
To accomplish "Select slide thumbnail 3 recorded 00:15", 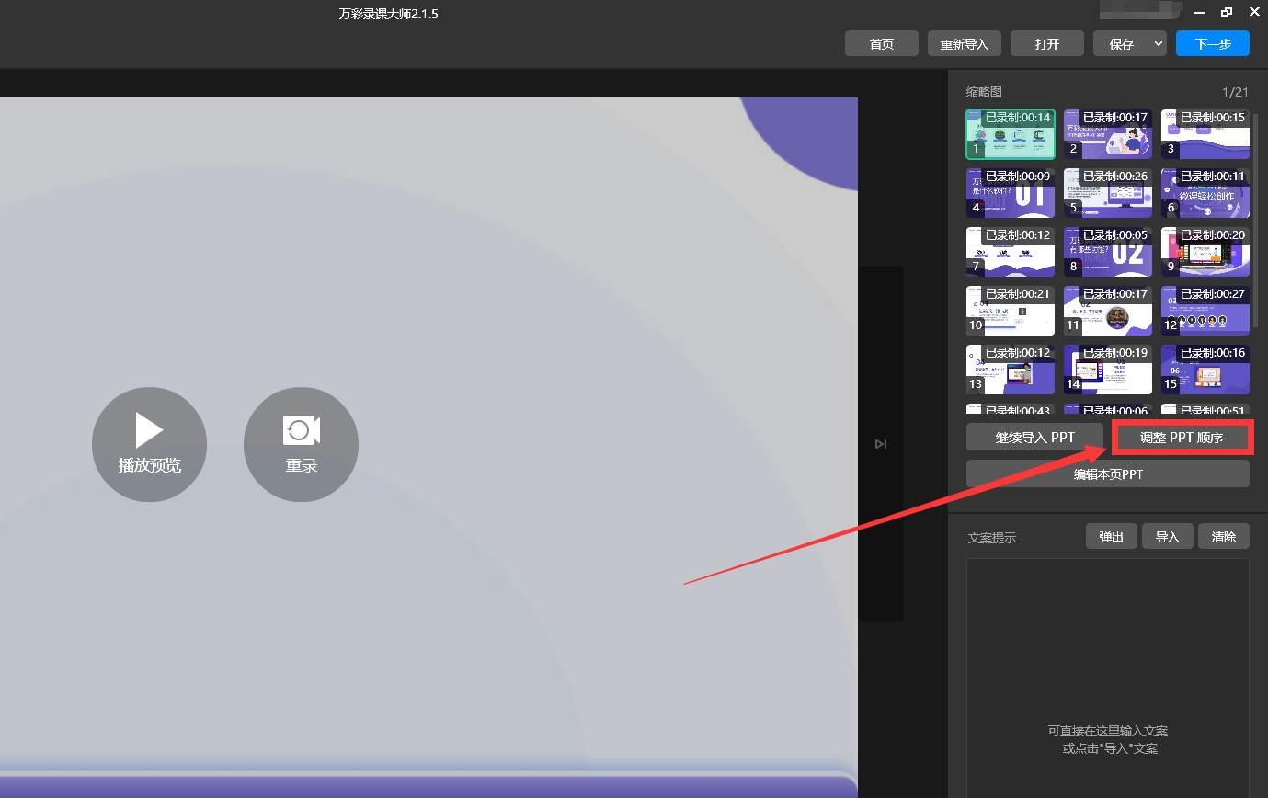I will click(1205, 134).
